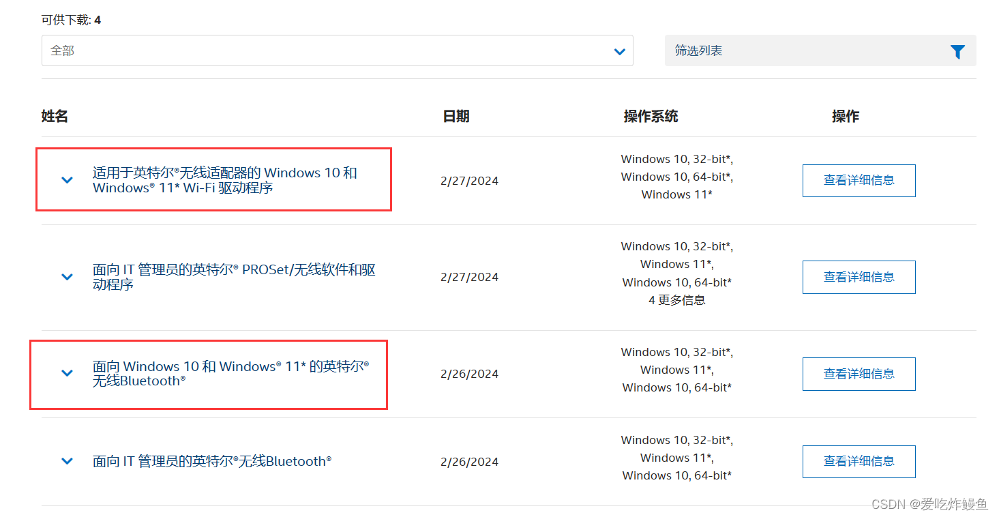Screen dimensions: 999x517
Task: Click the OS list of IT 管理员 Bluetooth row
Action: point(676,458)
